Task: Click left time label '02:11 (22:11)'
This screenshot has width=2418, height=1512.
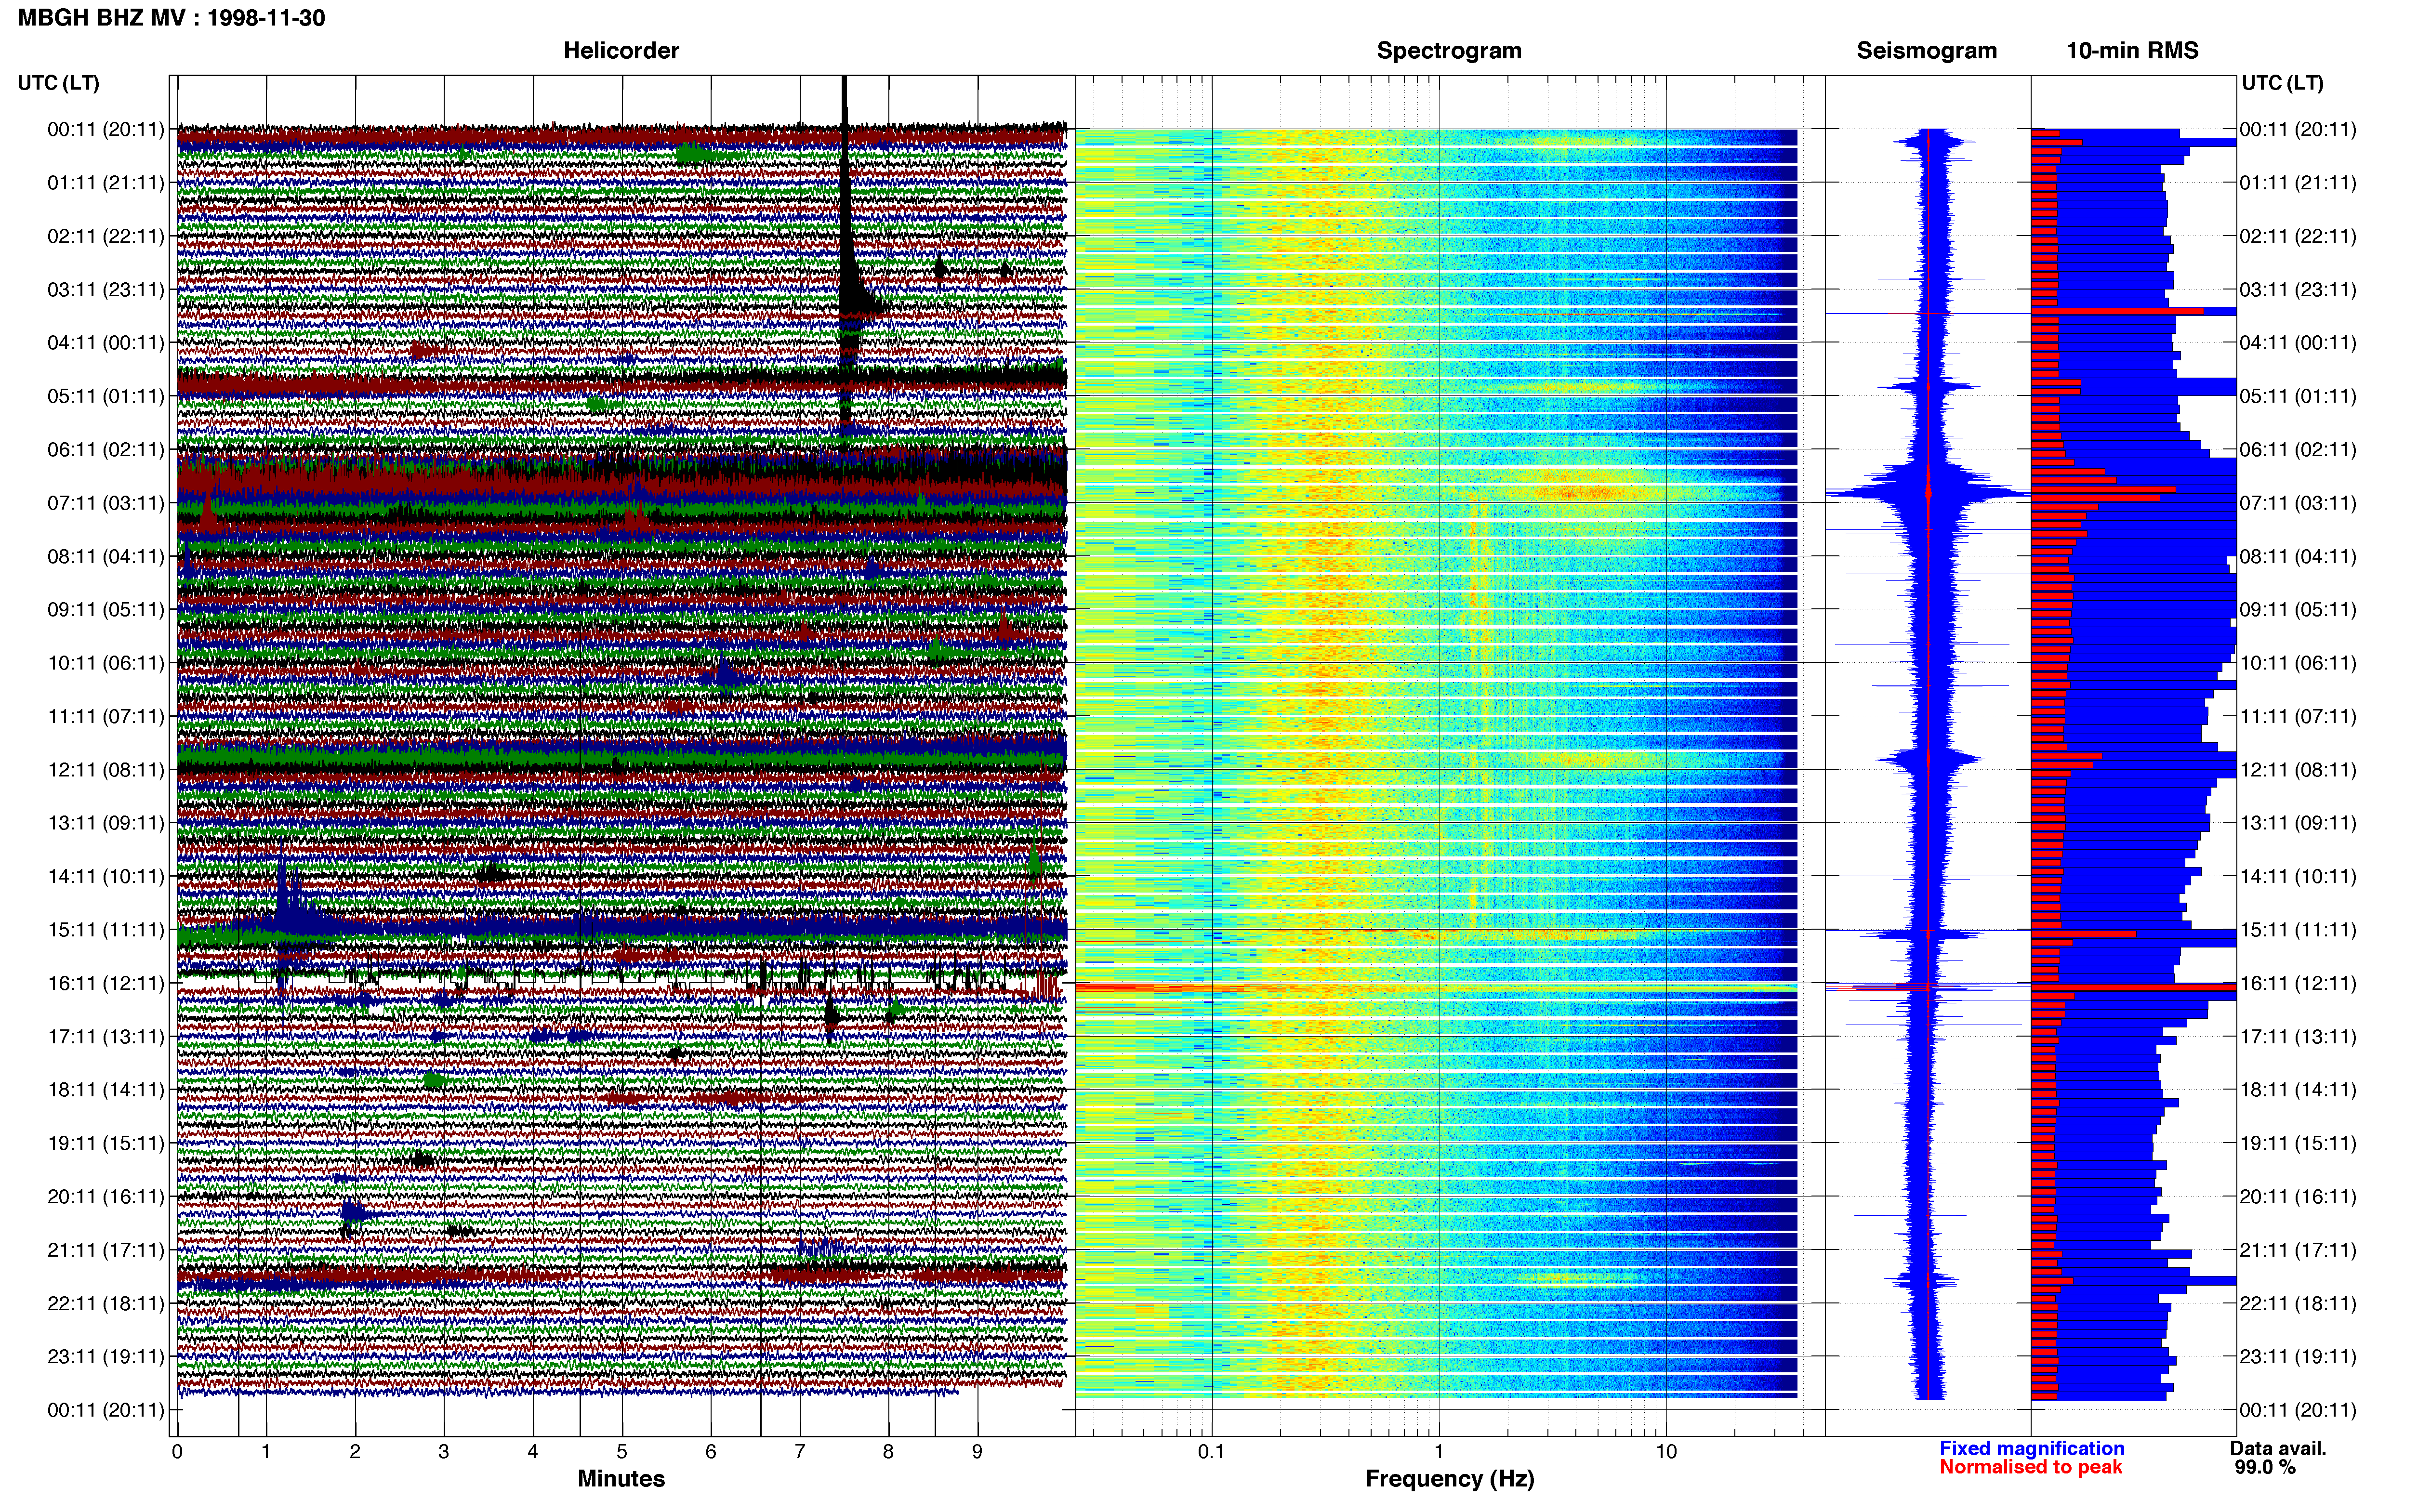Action: point(106,236)
